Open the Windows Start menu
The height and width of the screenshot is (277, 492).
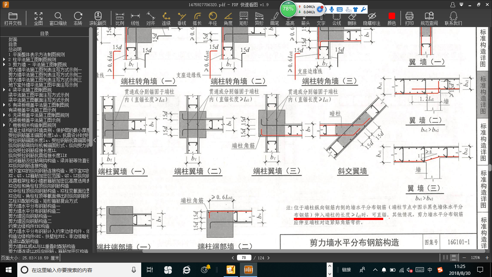8,269
